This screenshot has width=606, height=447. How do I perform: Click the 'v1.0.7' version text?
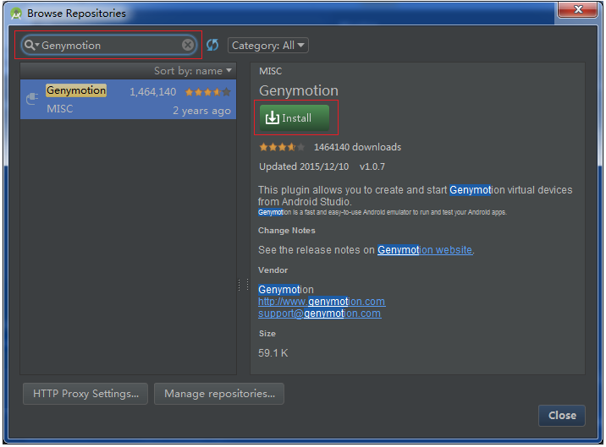372,166
